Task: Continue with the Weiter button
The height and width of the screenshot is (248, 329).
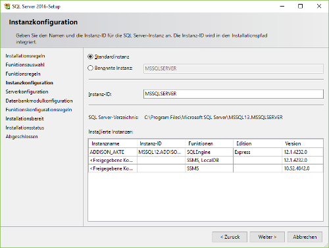Action: point(267,237)
